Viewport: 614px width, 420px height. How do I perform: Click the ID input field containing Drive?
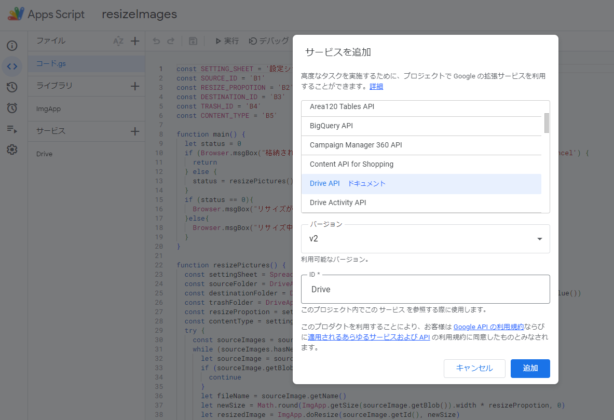click(x=425, y=289)
